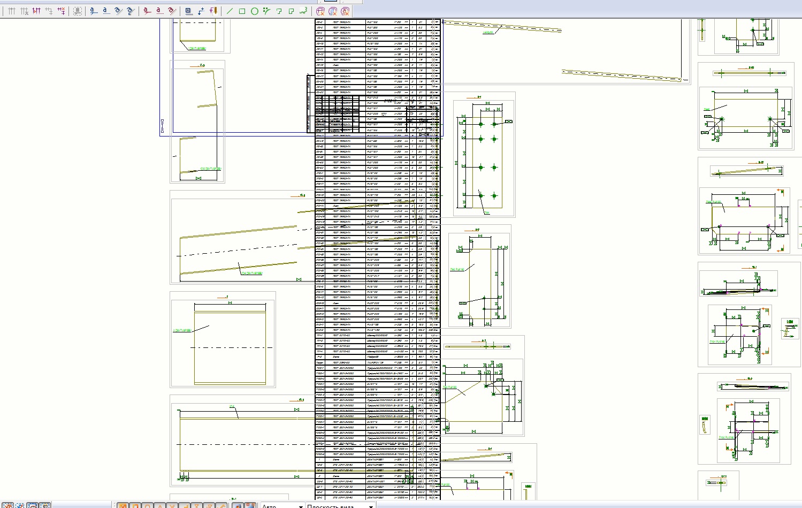Image resolution: width=802 pixels, height=508 pixels.
Task: Click the third magnifier icon in toolbar
Action: [x=345, y=11]
